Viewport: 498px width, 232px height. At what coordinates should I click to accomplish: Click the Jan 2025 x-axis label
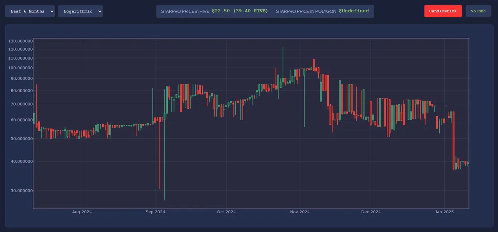[444, 212]
